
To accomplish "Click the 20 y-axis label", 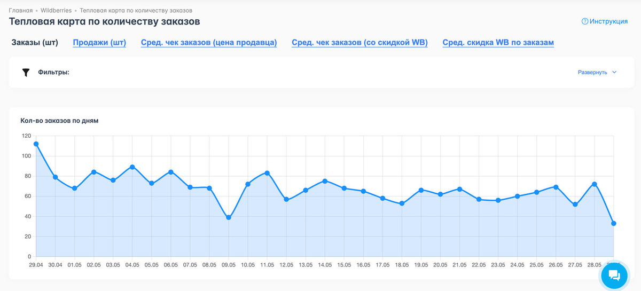I will click(x=28, y=237).
